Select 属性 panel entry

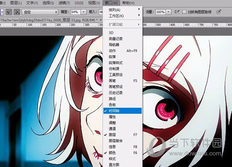[122, 117]
